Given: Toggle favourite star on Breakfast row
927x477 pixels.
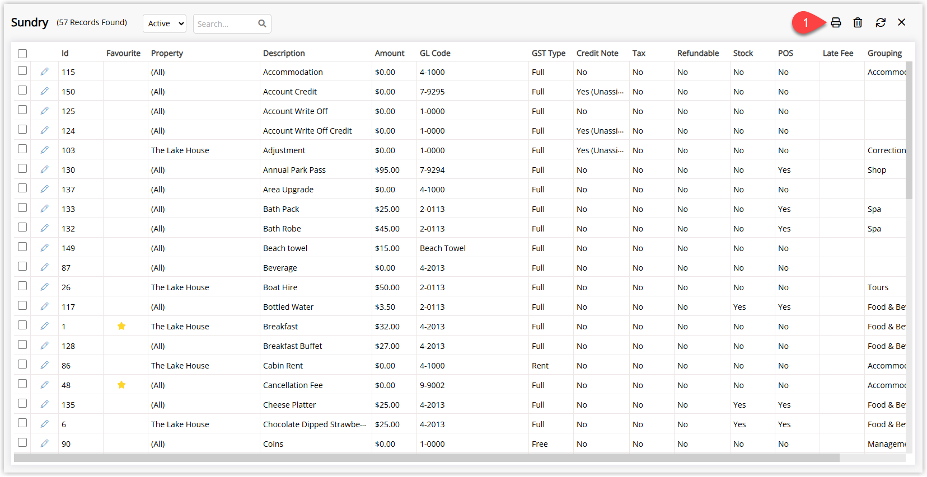Looking at the screenshot, I should pos(121,326).
